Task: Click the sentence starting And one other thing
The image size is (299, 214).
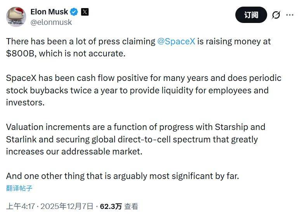Action: (x=122, y=176)
